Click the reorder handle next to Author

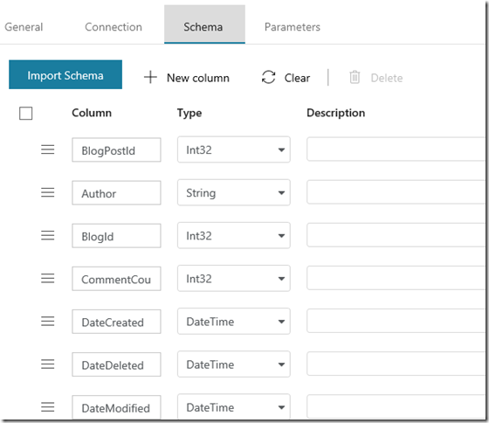click(48, 192)
